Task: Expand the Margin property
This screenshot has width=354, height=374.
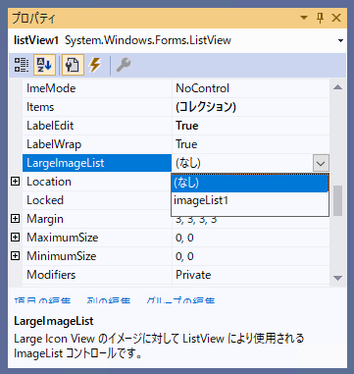Action: [16, 219]
